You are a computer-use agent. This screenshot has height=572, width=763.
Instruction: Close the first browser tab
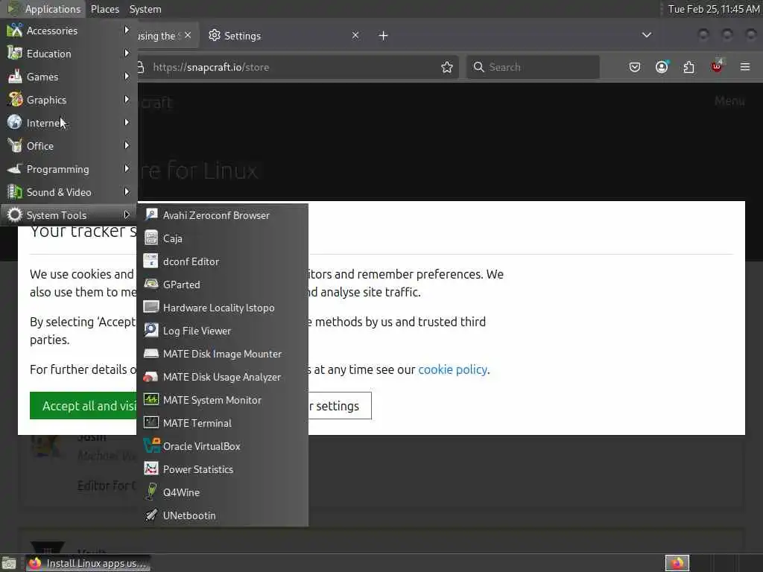click(x=188, y=36)
